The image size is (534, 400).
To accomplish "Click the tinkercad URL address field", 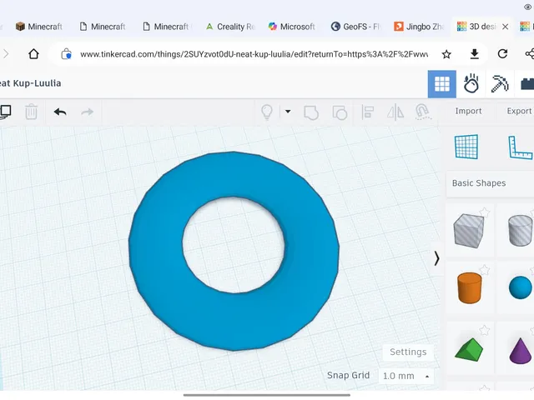I will (x=254, y=54).
